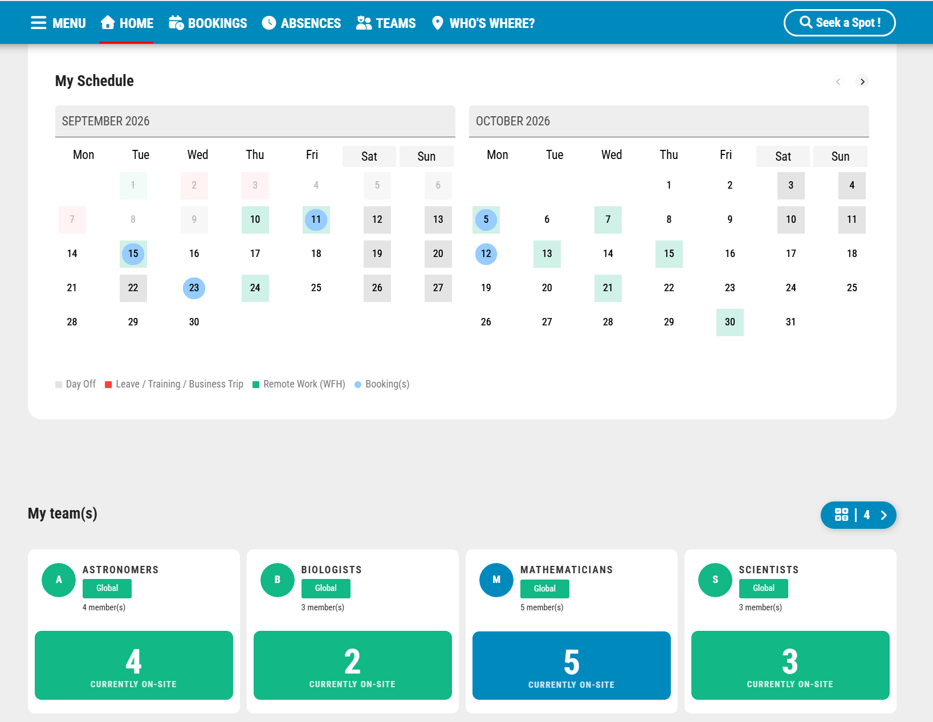
Task: Open Astronomers 4 currently on-site panel
Action: point(134,665)
